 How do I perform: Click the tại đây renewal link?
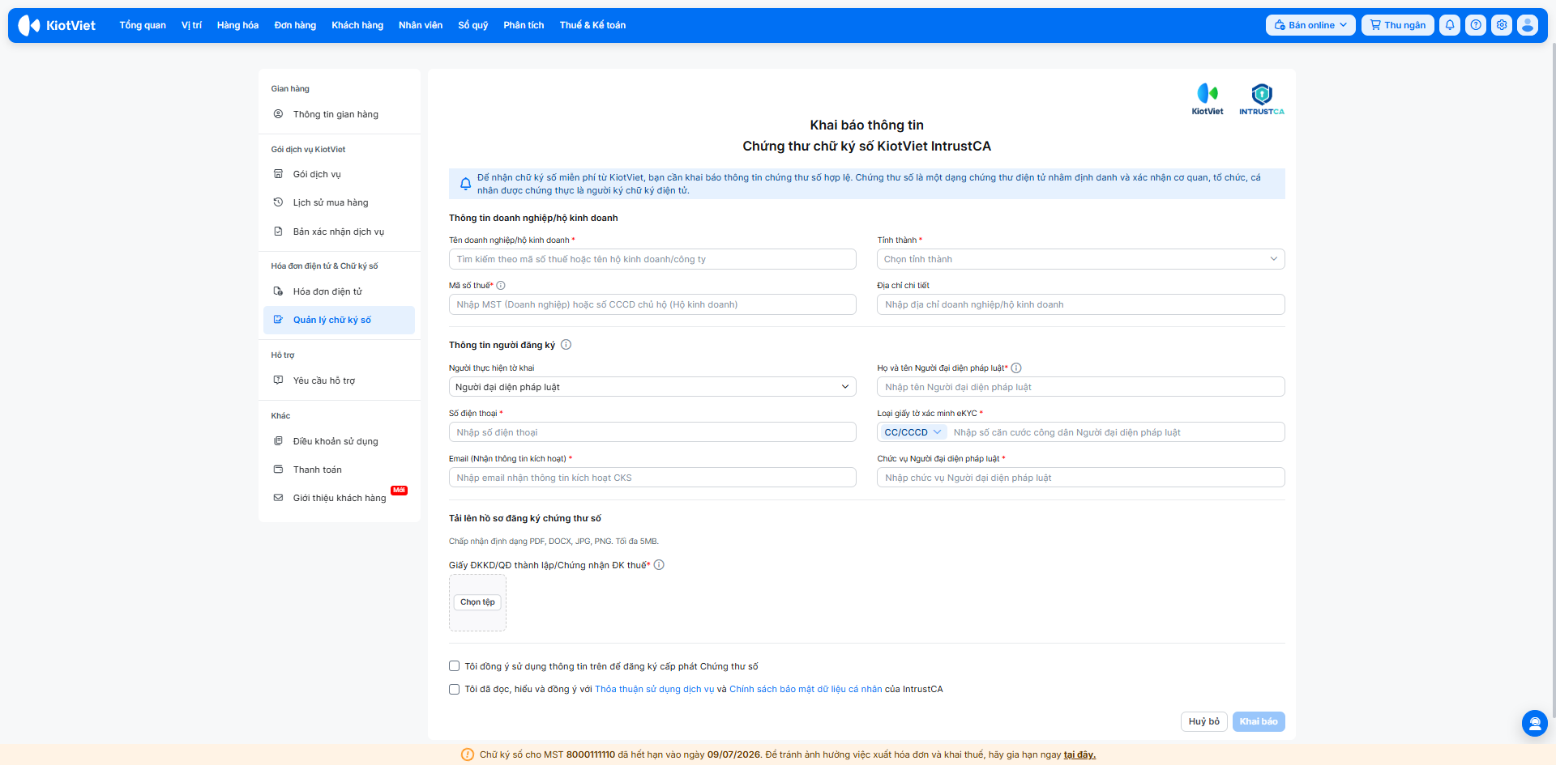coord(1079,754)
